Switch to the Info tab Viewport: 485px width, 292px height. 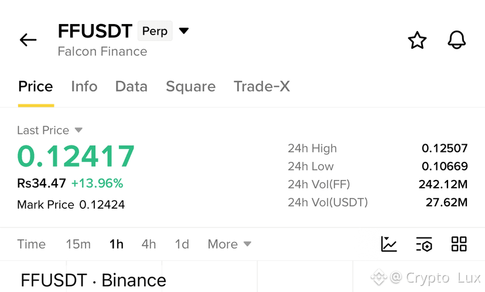[84, 86]
